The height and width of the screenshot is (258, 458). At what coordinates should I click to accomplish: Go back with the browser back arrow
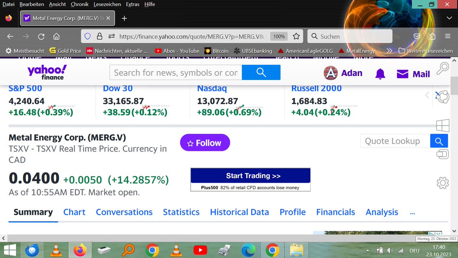click(10, 37)
